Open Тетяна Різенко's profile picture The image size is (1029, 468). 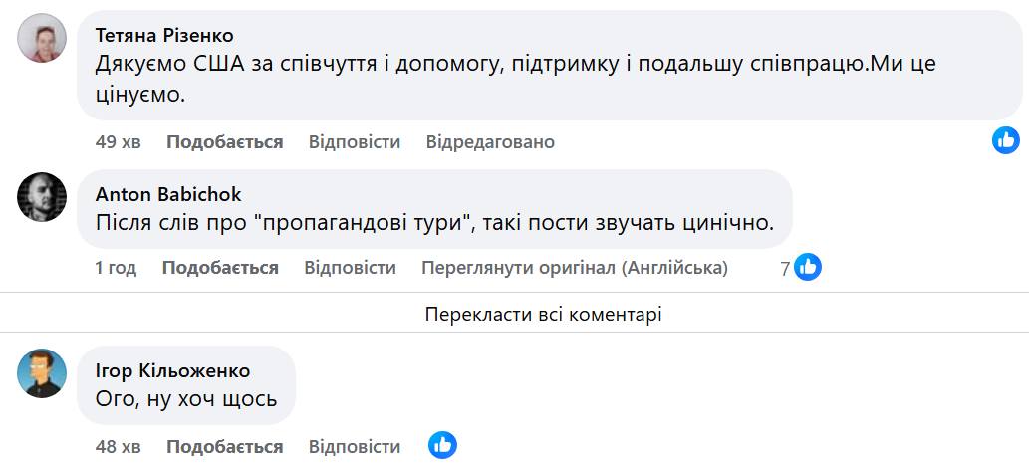(x=42, y=39)
